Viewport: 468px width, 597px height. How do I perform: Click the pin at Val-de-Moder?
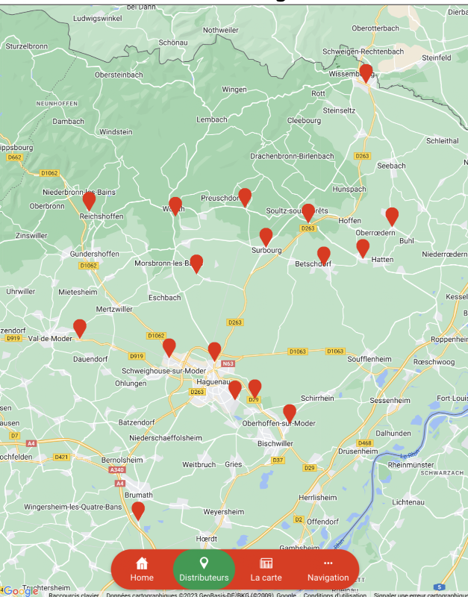click(80, 328)
